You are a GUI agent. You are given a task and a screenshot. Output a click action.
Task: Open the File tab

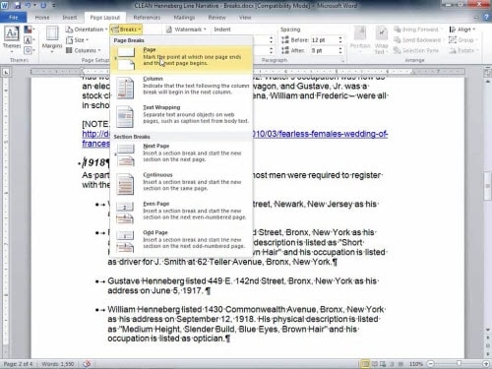tap(14, 18)
